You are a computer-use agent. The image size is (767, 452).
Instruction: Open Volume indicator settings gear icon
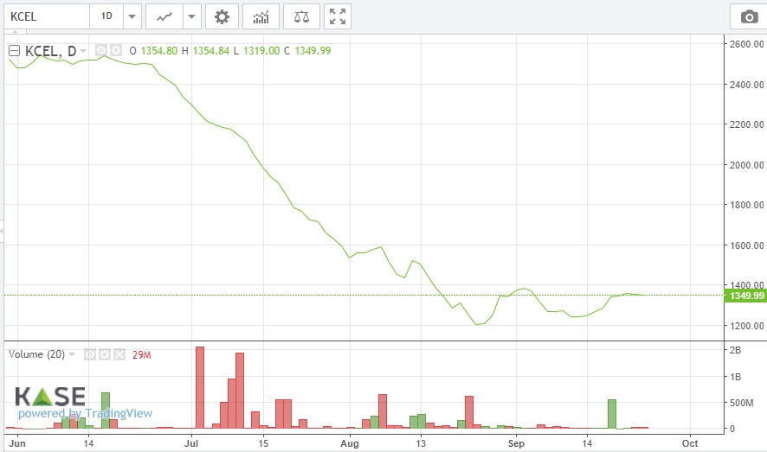tap(105, 354)
